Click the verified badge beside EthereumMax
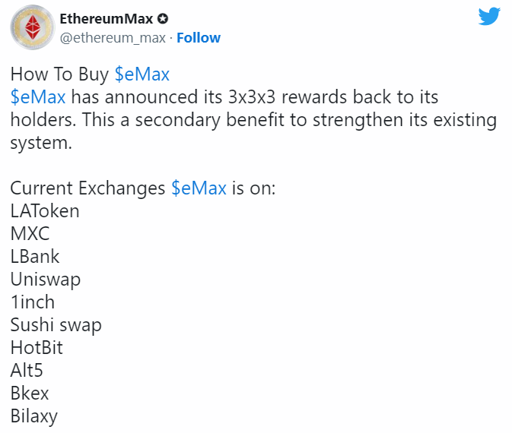 pyautogui.click(x=163, y=18)
